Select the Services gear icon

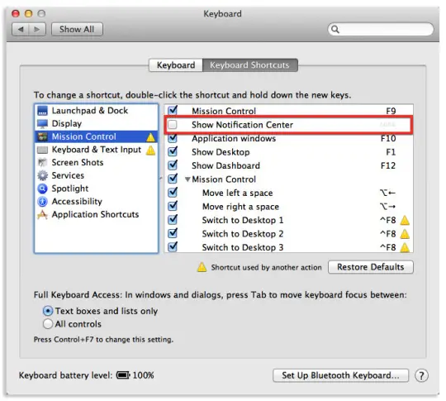tap(42, 175)
